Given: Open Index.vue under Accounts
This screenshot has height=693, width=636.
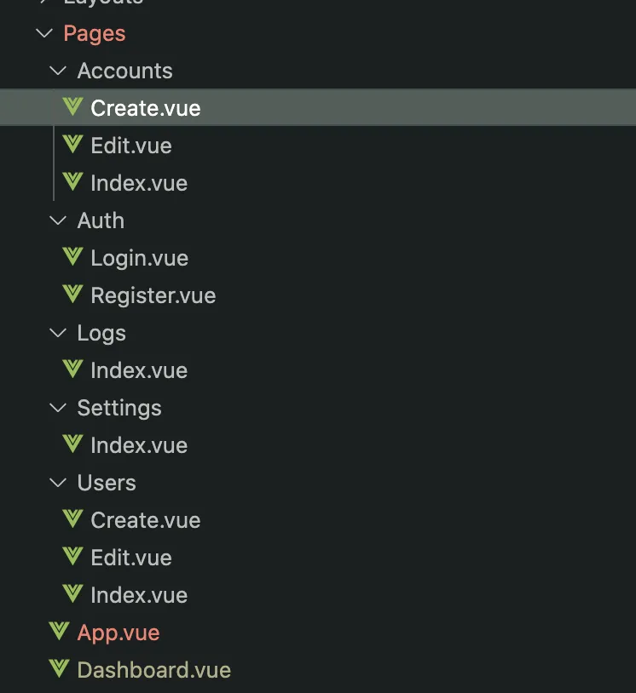Looking at the screenshot, I should [139, 183].
